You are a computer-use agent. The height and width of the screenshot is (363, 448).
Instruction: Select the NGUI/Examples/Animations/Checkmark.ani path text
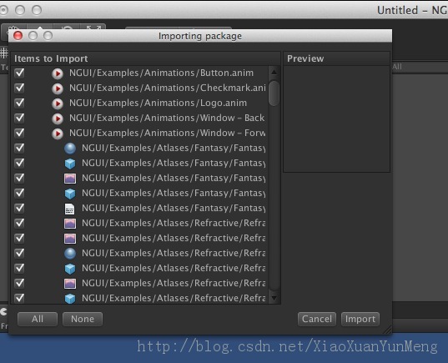[168, 88]
